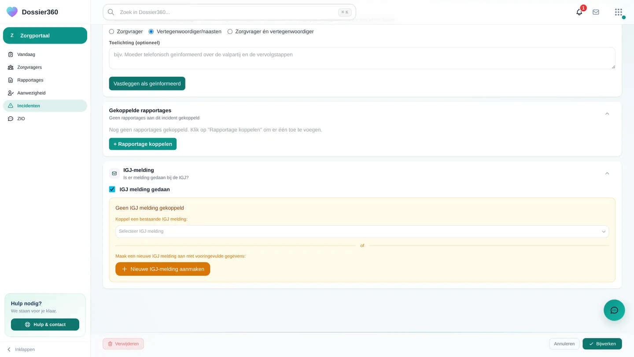The width and height of the screenshot is (634, 357).
Task: Select Zorgvrager én vertegenwoordiger radio option
Action: 230,32
